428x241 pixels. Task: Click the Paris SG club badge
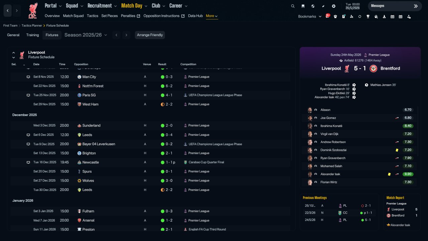tap(79, 95)
